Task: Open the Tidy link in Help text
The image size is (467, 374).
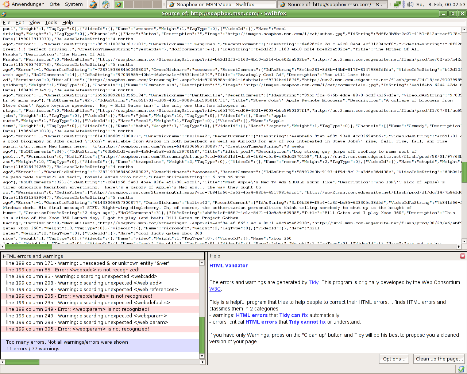Action: click(313, 282)
